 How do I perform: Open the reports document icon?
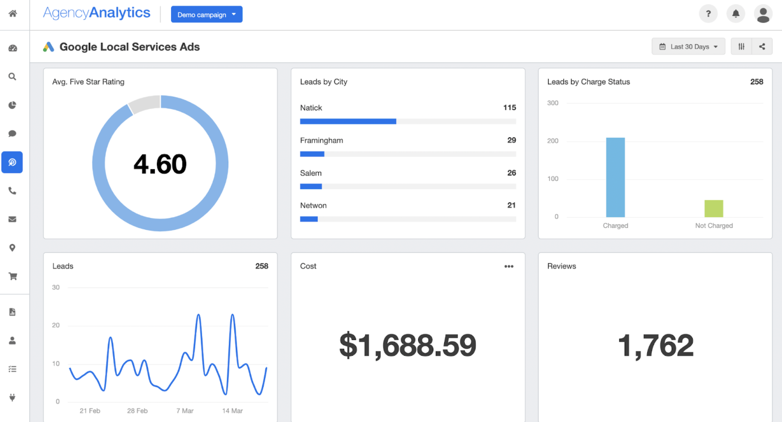coord(13,312)
